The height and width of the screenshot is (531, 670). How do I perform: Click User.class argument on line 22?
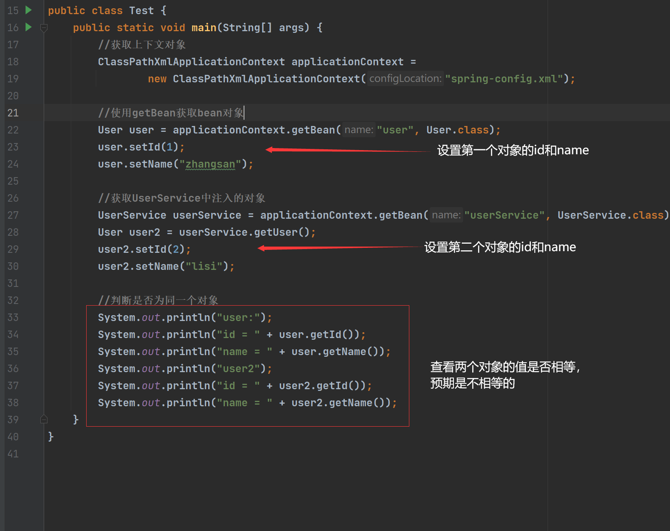coord(457,130)
